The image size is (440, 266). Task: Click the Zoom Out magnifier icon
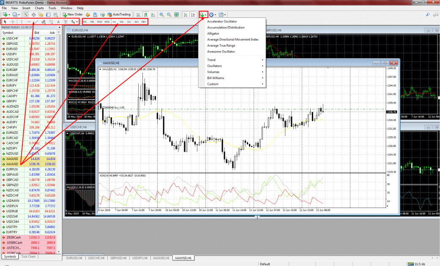[x=169, y=14]
